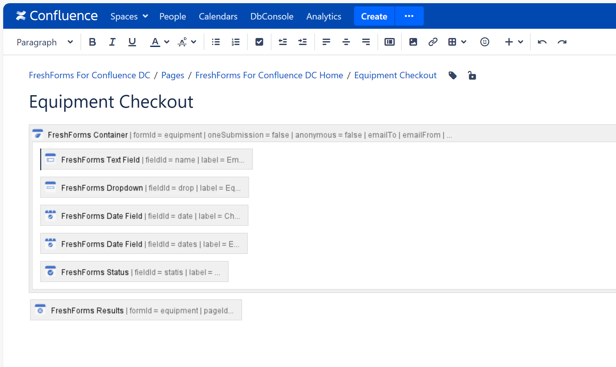Image resolution: width=616 pixels, height=367 pixels.
Task: Open page restrictions via the lock icon
Action: (x=472, y=75)
